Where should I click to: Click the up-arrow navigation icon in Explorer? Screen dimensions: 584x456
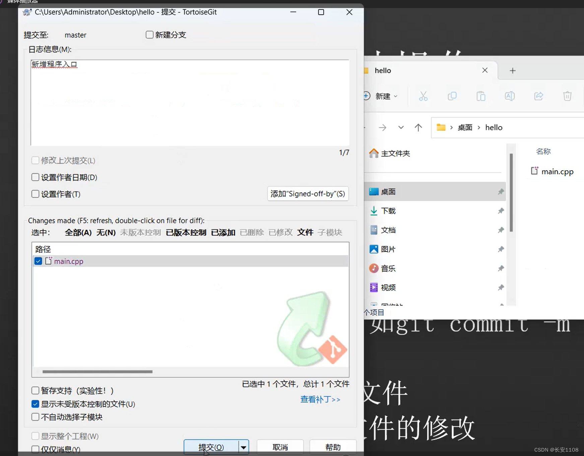[418, 127]
